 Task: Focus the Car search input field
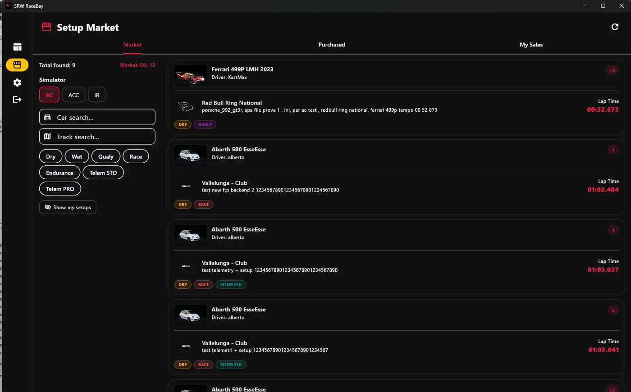[x=97, y=117]
